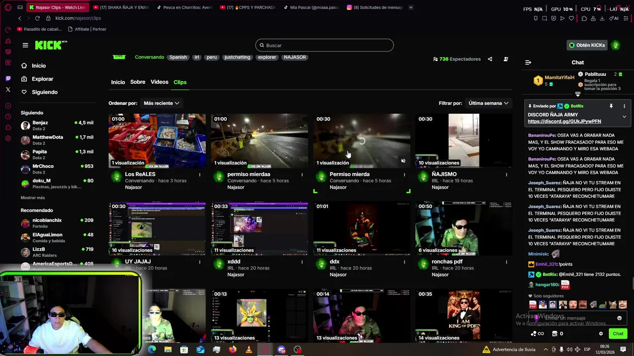
Task: Click the heart icon in Opera toolbar
Action: tap(571, 18)
